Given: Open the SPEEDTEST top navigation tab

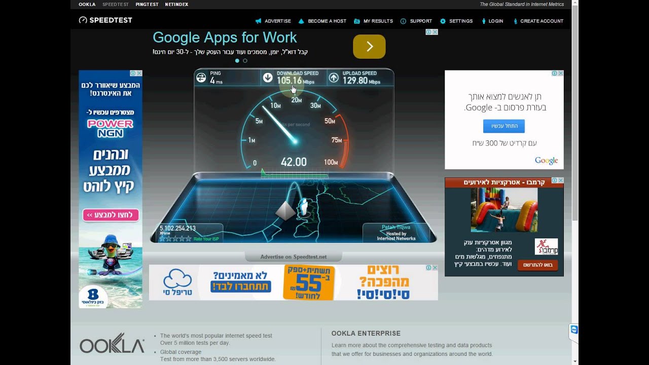Looking at the screenshot, I should point(116,5).
